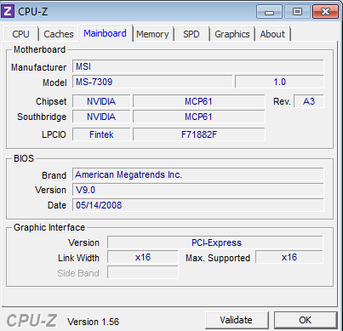The height and width of the screenshot is (331, 343).
Task: Click the CPU-Z app icon in title bar
Action: click(x=8, y=11)
